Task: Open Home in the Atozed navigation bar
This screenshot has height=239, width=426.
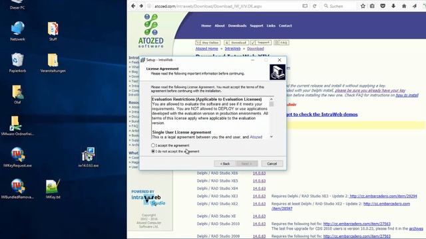Action: tap(206, 26)
